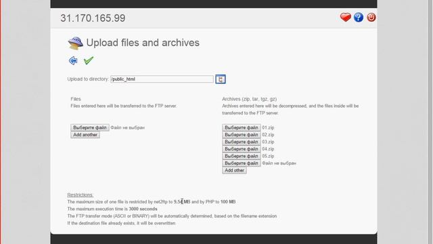This screenshot has height=244, width=433.
Task: Go back using the blue arrow icon
Action: (73, 60)
